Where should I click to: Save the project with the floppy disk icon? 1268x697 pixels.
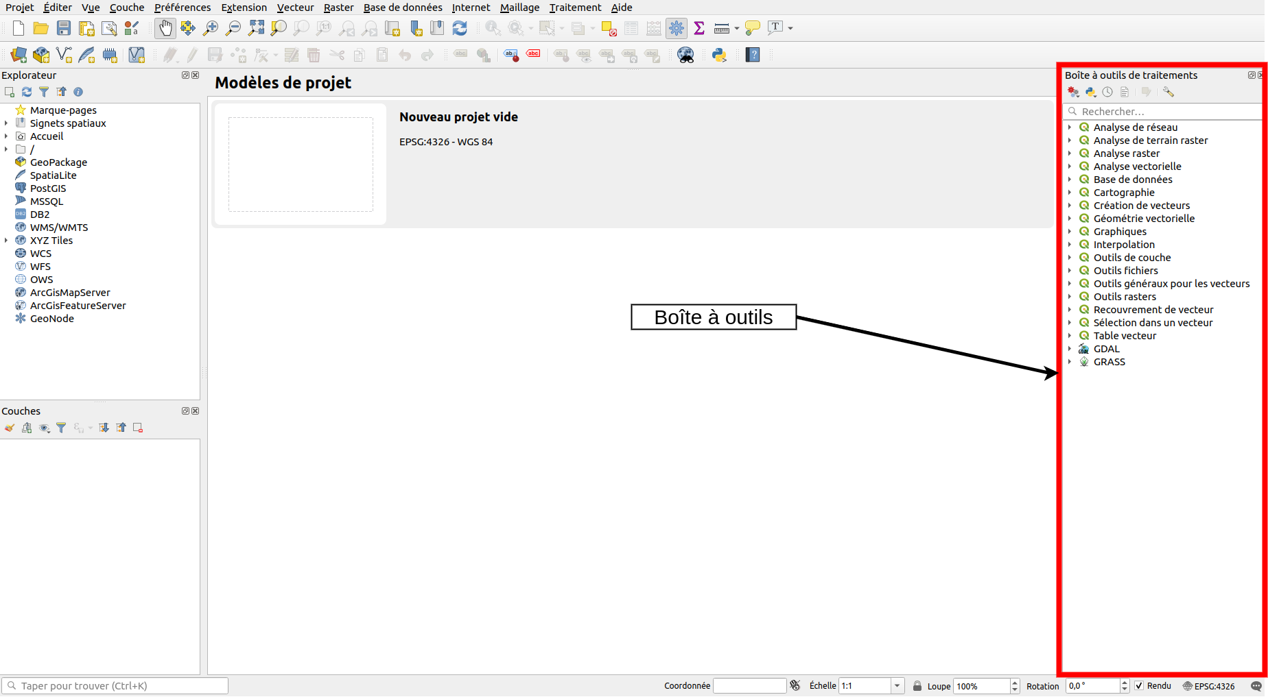click(x=64, y=28)
